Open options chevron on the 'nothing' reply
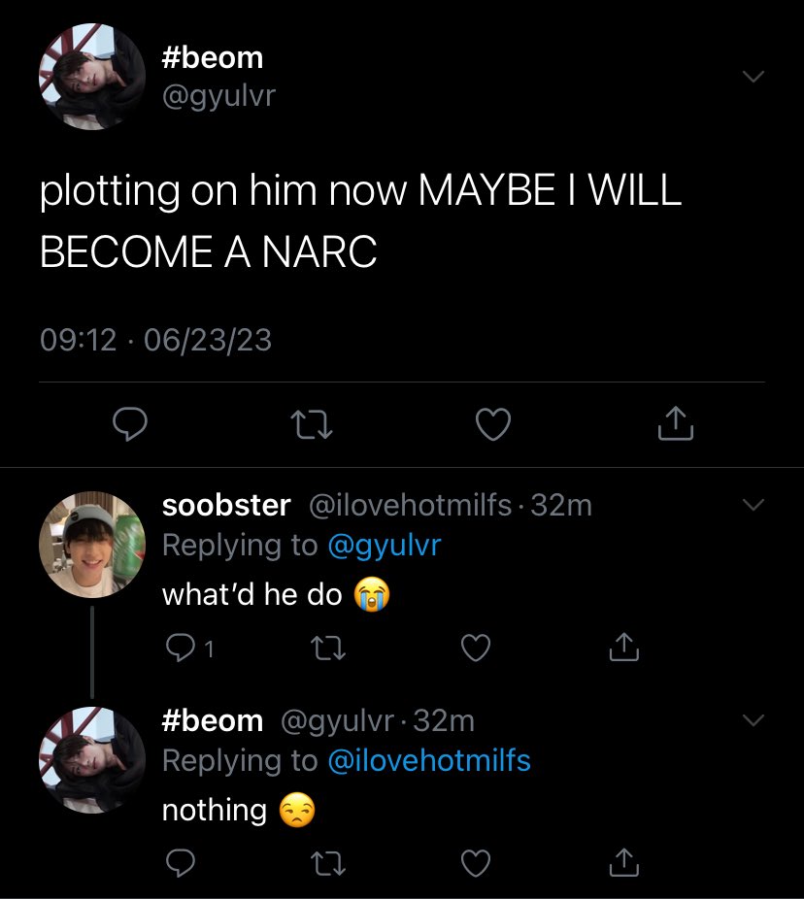 (x=753, y=719)
